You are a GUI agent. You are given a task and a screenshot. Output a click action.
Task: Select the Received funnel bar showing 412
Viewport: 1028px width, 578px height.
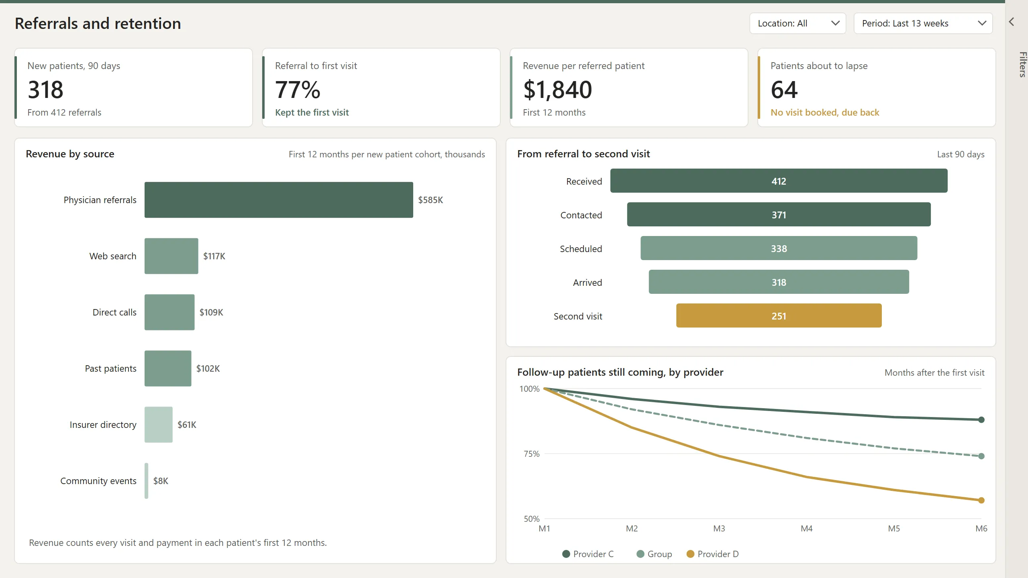pyautogui.click(x=779, y=181)
